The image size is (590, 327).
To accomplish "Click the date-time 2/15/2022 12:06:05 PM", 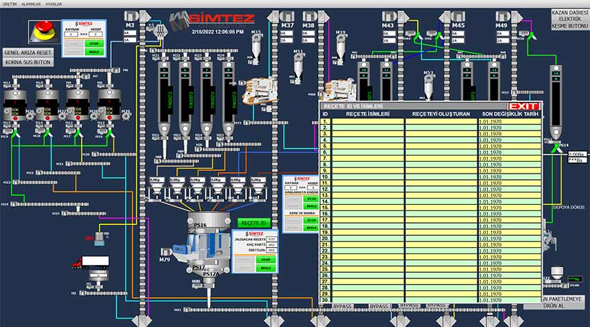I will 217,32.
